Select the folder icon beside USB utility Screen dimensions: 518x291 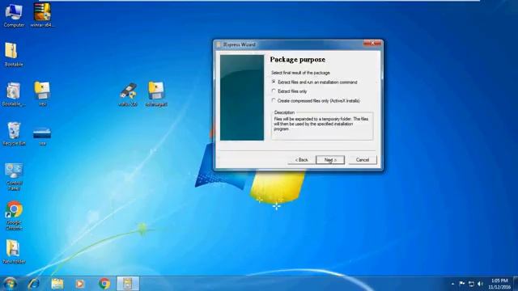[x=156, y=94]
